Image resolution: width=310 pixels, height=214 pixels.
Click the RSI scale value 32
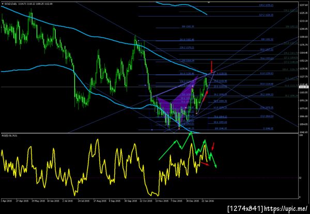pyautogui.click(x=301, y=178)
